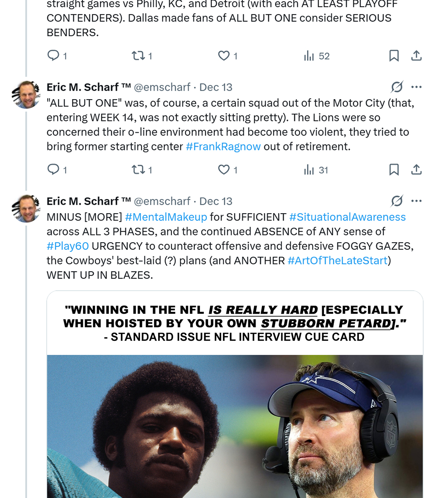
Task: Open more options on Motor City tweet
Action: 416,87
